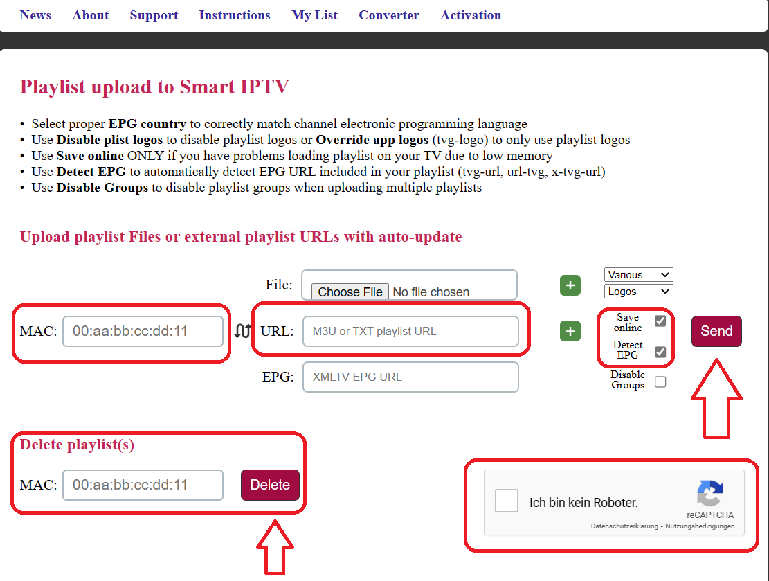Open the Datenschutzerklärung link
This screenshot has width=769, height=581.
[x=624, y=526]
